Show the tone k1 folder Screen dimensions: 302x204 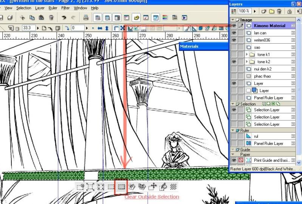(x=234, y=55)
